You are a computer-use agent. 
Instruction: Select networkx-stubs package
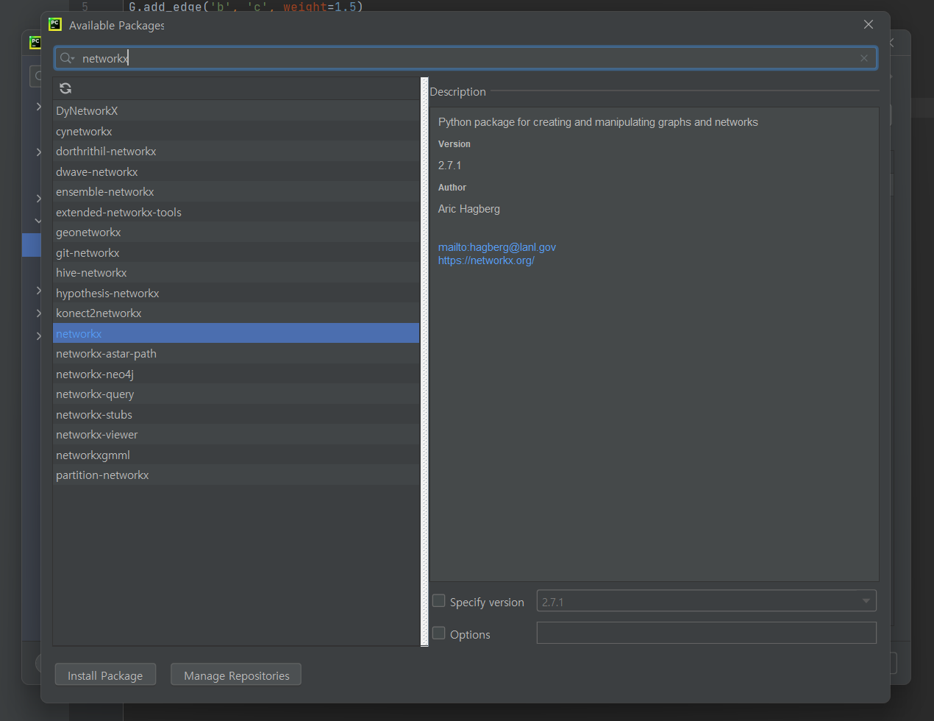(x=236, y=414)
